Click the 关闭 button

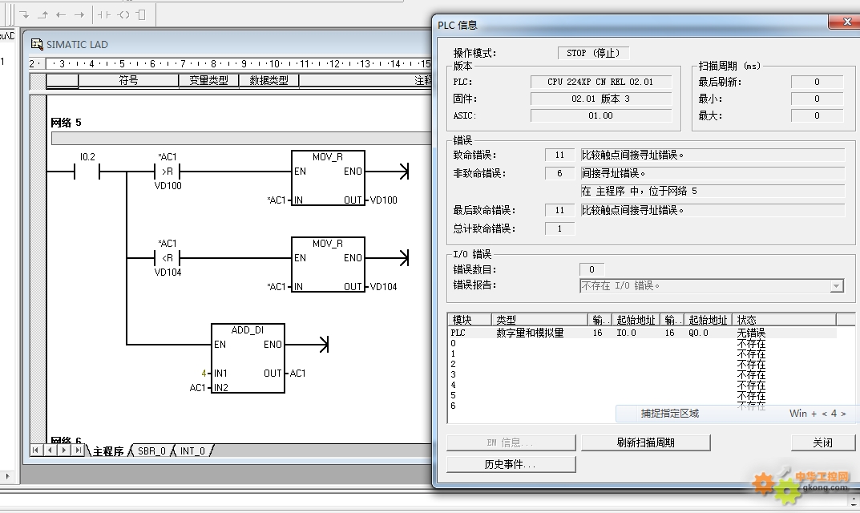[x=822, y=442]
